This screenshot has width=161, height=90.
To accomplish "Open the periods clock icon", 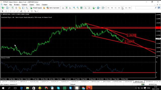I will [98, 8].
